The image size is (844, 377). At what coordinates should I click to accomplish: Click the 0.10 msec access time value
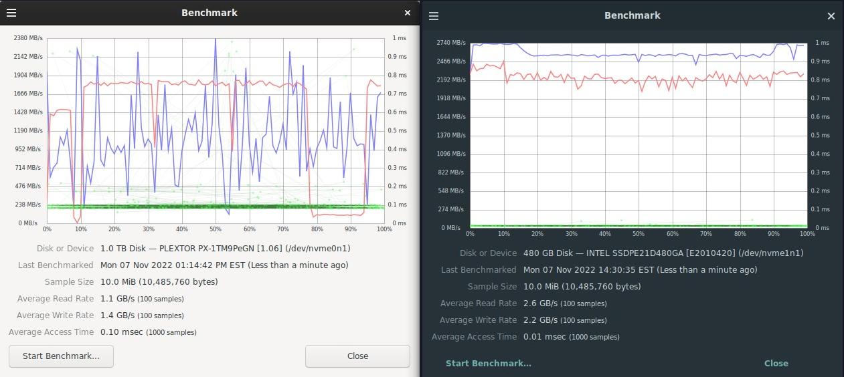(149, 332)
